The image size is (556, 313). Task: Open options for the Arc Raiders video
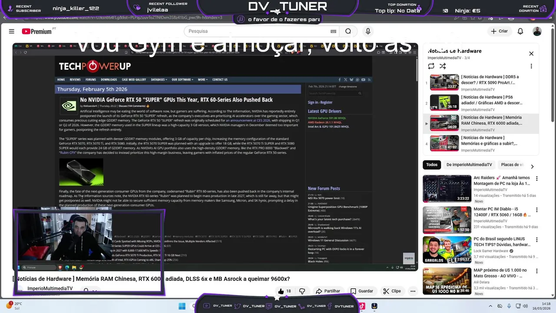click(x=537, y=178)
